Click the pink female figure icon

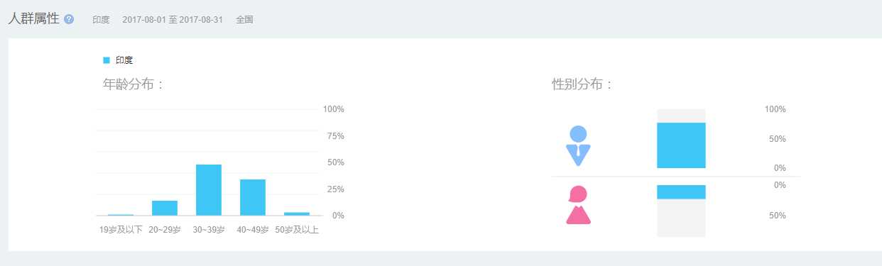578,205
